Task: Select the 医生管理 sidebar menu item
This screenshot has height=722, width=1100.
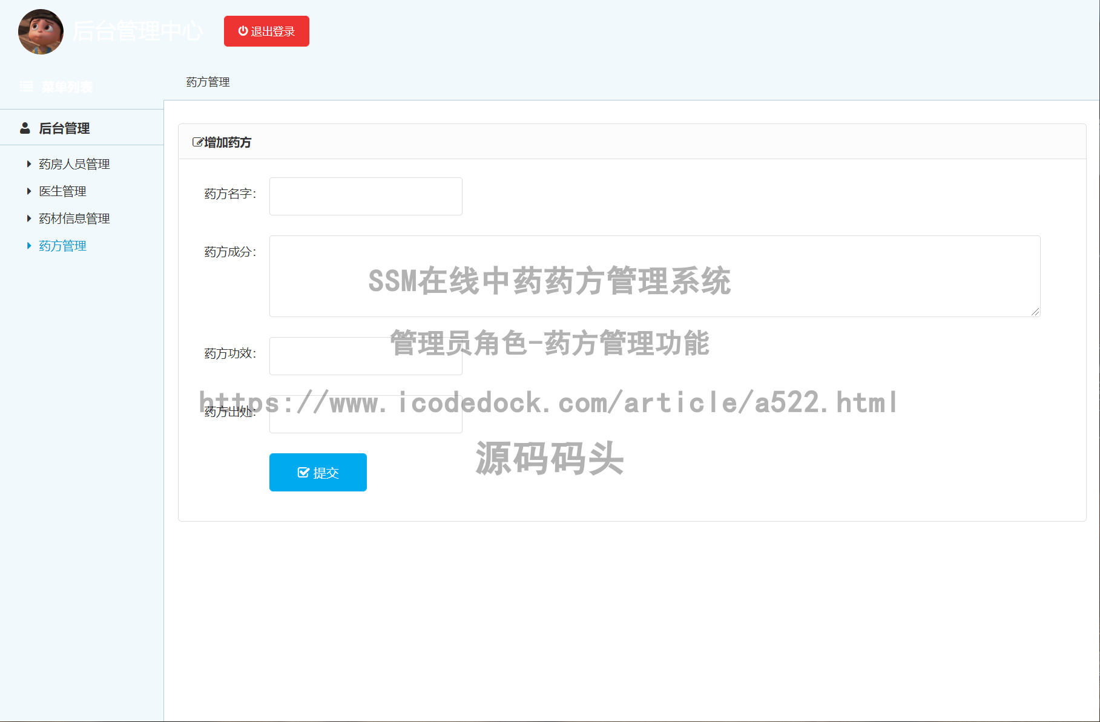Action: 62,191
